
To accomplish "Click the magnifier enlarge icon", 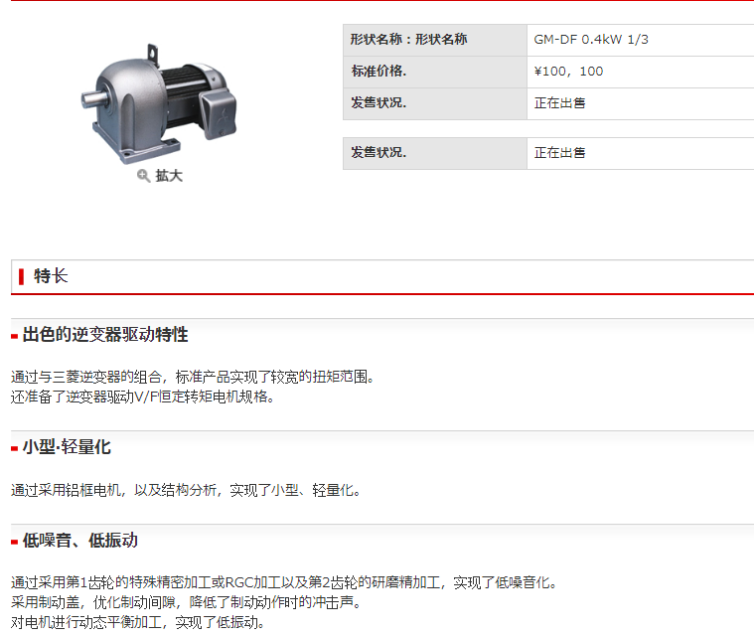I will [143, 176].
